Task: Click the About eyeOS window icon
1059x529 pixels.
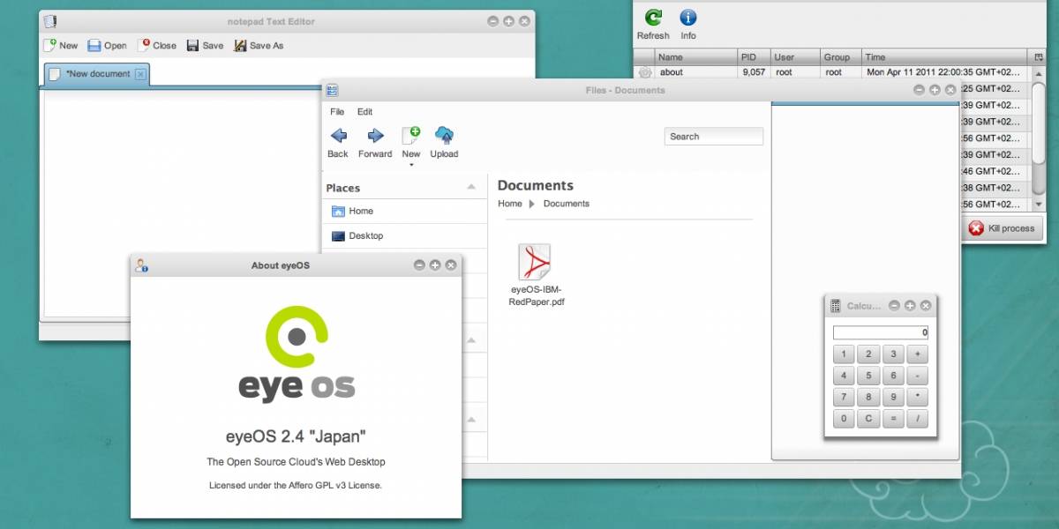Action: 141,264
